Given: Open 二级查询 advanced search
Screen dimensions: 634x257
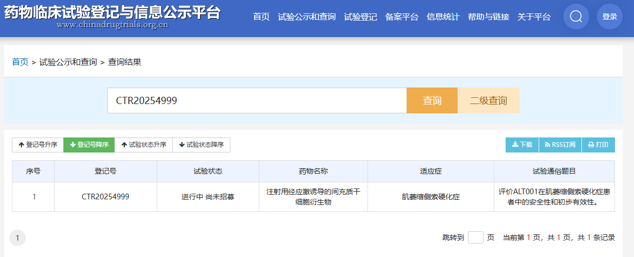Looking at the screenshot, I should (x=488, y=100).
